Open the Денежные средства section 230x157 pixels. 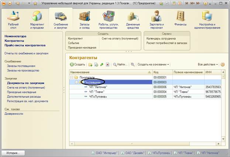pyautogui.click(x=133, y=20)
